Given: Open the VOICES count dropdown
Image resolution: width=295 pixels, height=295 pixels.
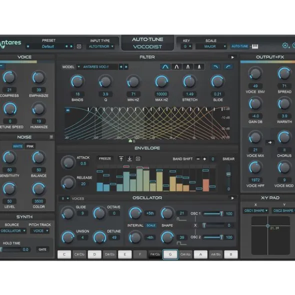Looking at the screenshot, I should tap(65, 199).
